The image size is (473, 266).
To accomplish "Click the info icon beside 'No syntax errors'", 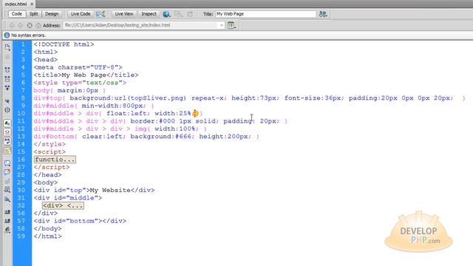I will [7, 35].
